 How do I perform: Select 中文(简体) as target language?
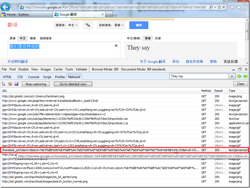coord(134,38)
